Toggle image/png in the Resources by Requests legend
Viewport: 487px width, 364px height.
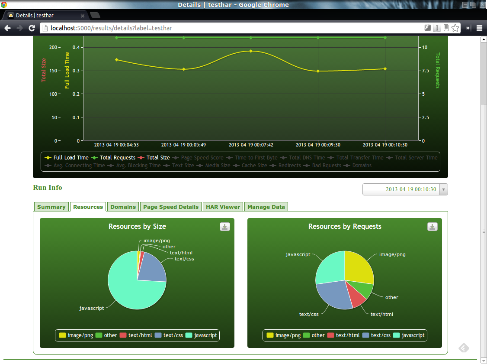pyautogui.click(x=284, y=335)
